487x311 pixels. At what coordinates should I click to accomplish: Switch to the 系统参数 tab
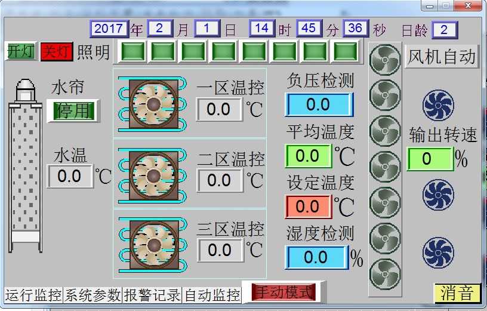pyautogui.click(x=93, y=294)
